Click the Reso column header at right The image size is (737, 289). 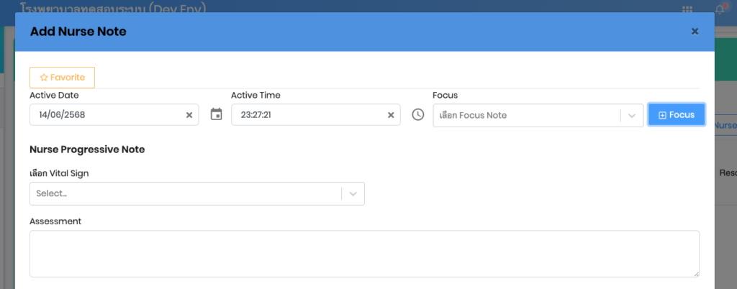point(727,173)
